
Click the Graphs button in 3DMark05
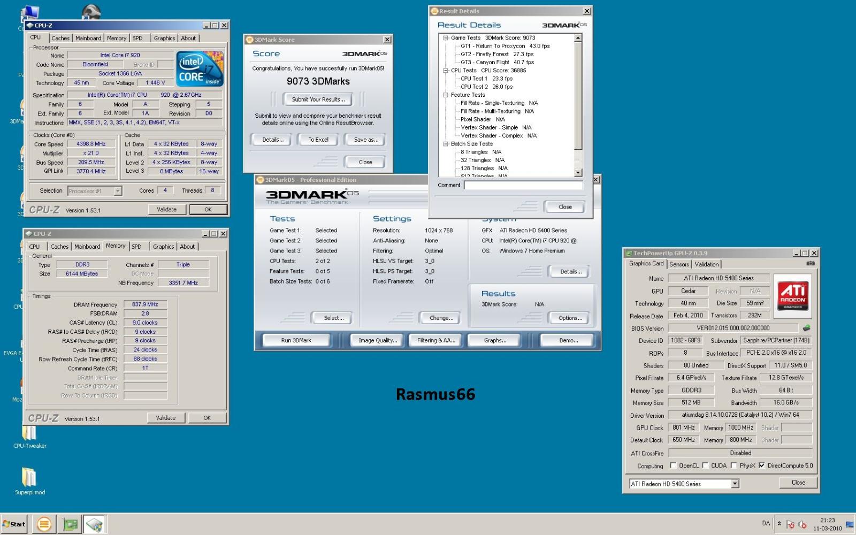pos(495,340)
